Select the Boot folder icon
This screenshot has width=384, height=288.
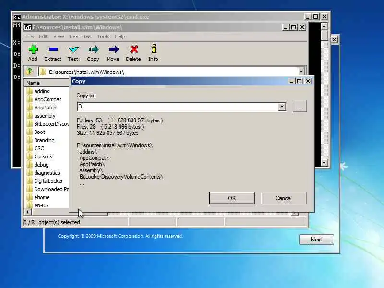tap(29, 132)
